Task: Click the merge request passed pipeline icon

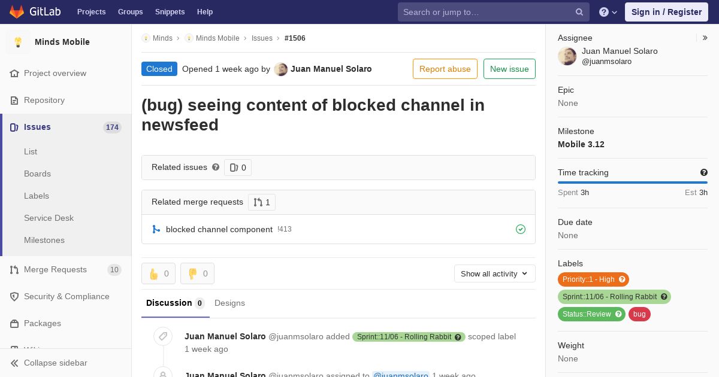Action: click(x=521, y=229)
